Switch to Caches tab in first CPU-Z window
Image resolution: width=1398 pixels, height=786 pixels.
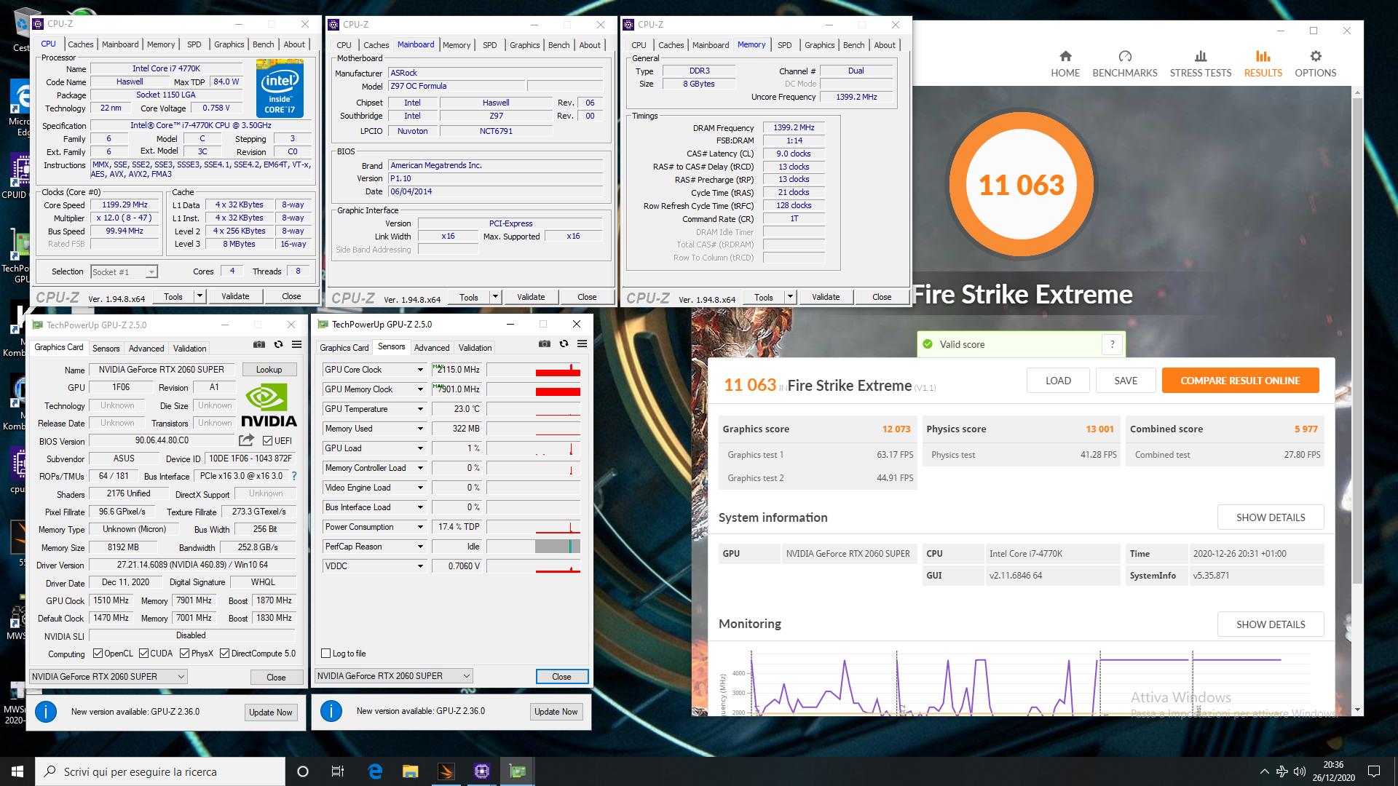coord(80,44)
